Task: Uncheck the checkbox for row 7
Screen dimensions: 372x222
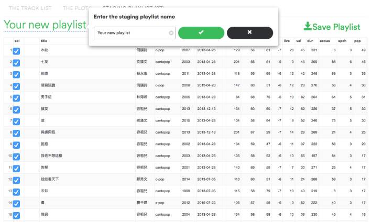Action: (16, 121)
